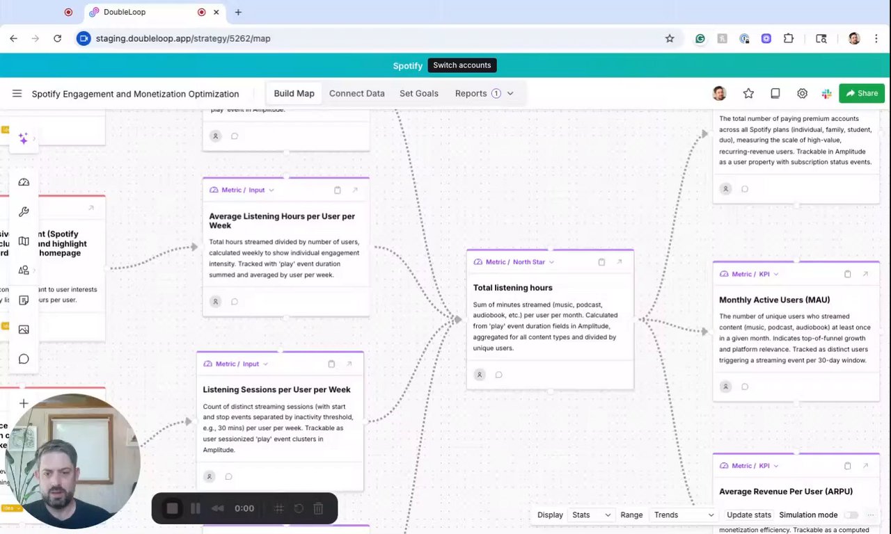The width and height of the screenshot is (891, 534).
Task: Select the metric gauge tool in sidebar
Action: pyautogui.click(x=24, y=182)
